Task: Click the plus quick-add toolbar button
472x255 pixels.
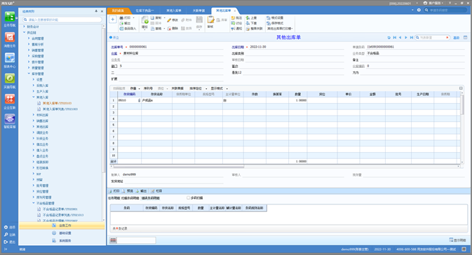Action: (x=113, y=20)
